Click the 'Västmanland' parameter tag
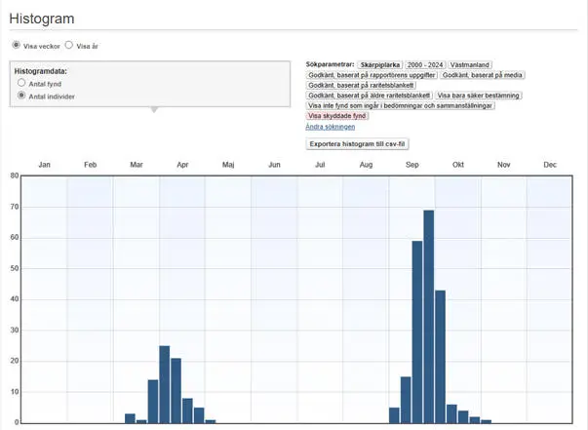Screen dimensions: 588x430 [473, 63]
